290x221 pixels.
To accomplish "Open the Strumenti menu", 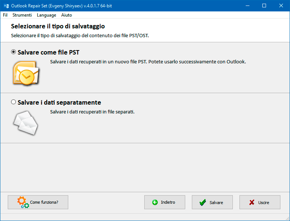I will point(22,15).
